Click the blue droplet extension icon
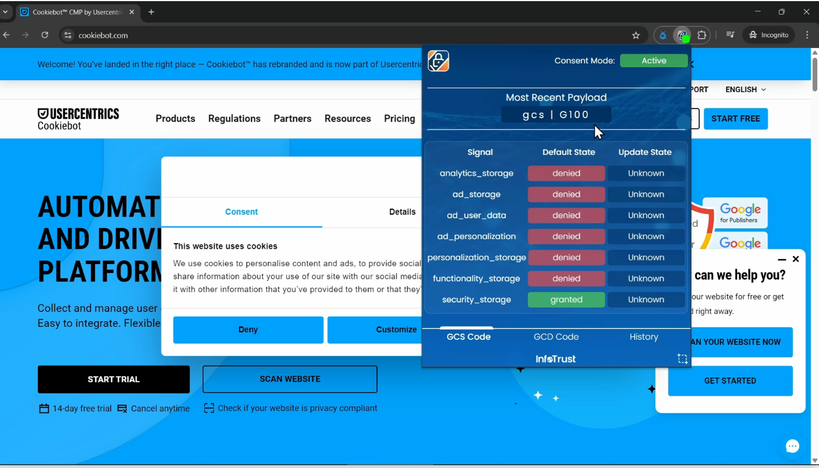 (x=663, y=35)
